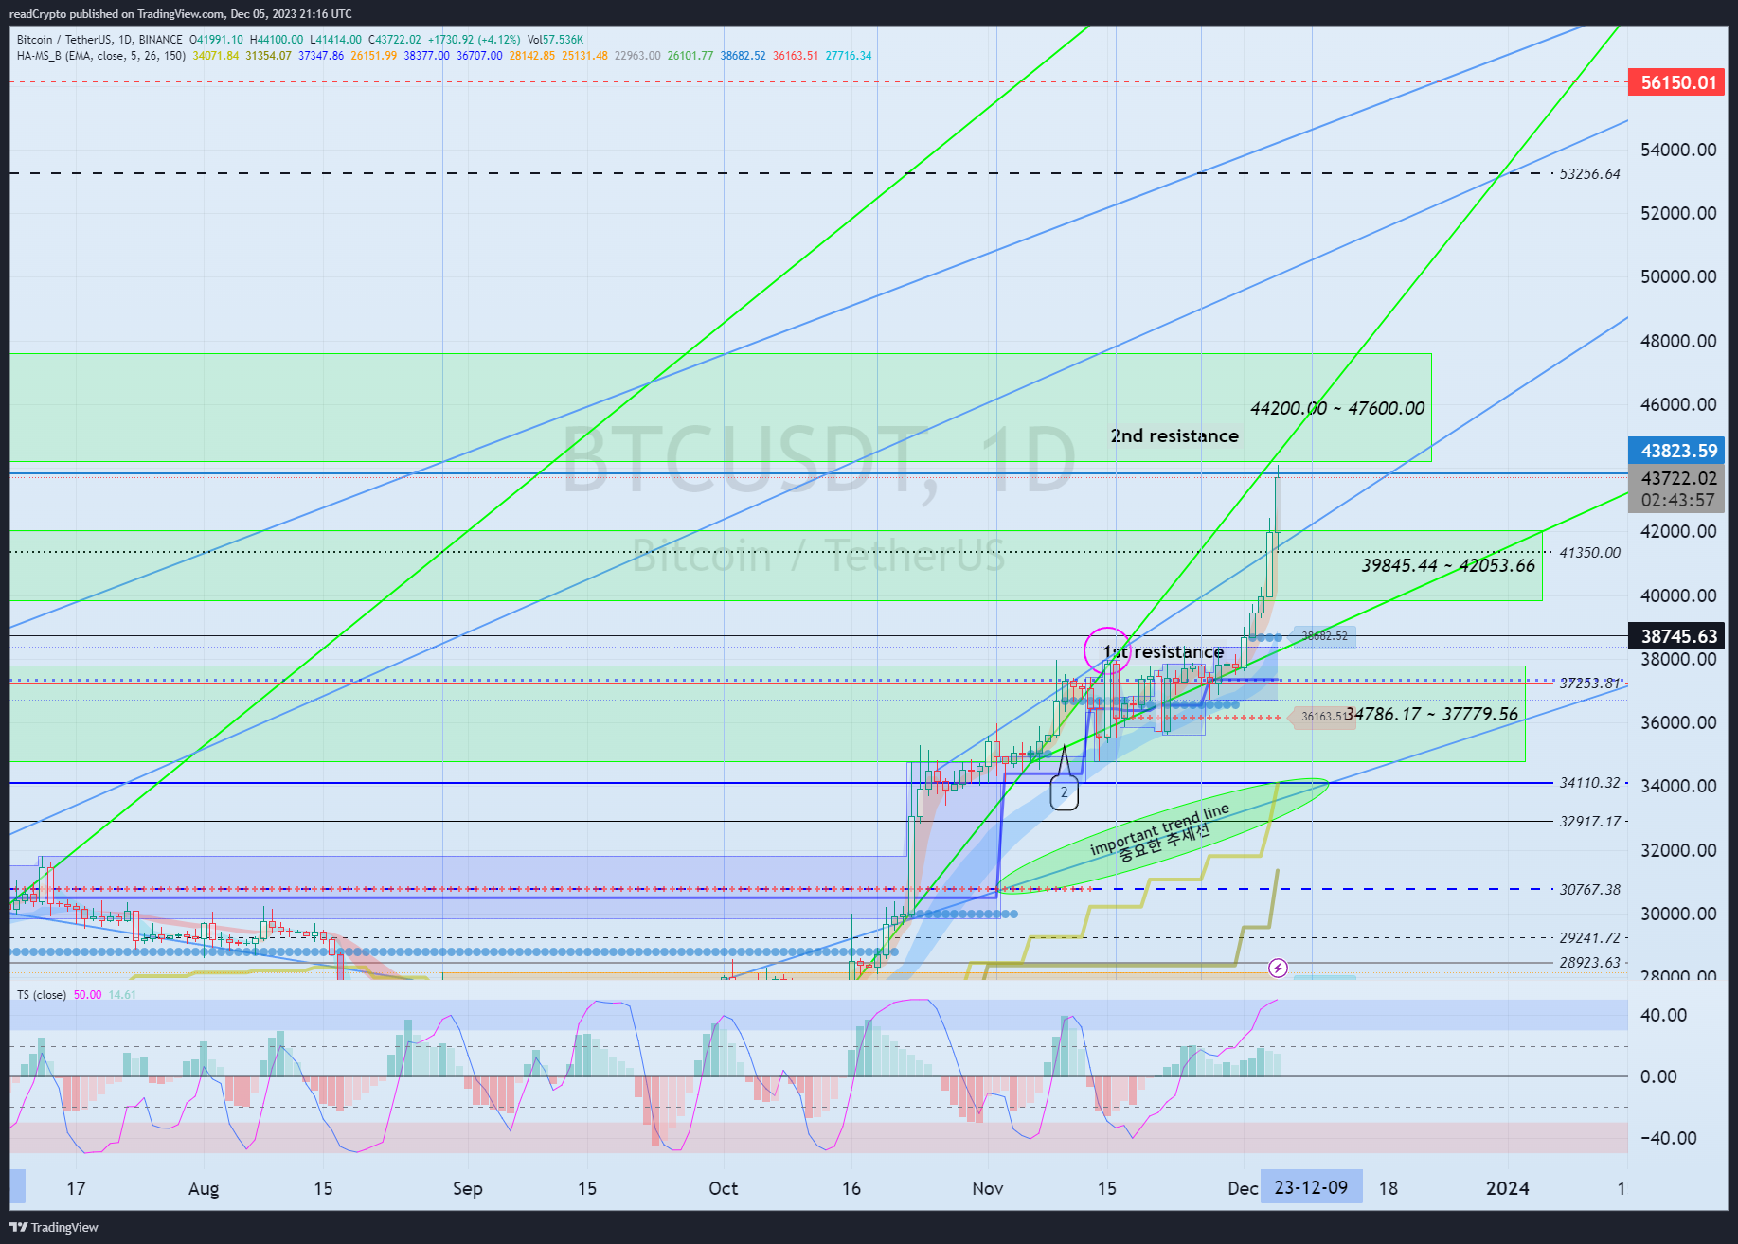1738x1244 pixels.
Task: Click the TradingView logo at bottom left
Action: [x=54, y=1227]
